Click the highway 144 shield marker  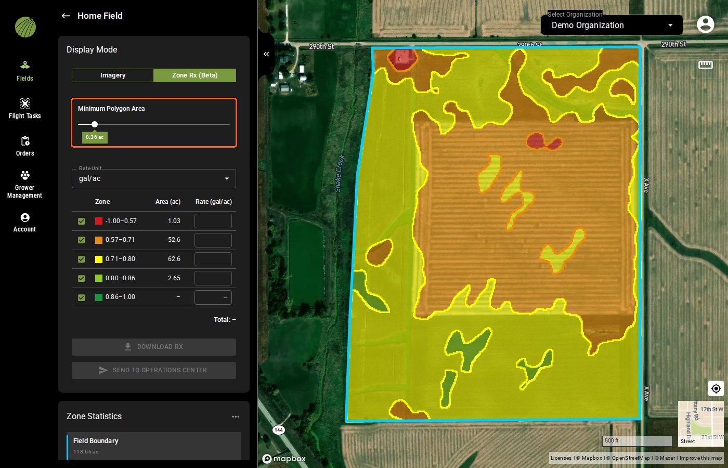point(279,430)
